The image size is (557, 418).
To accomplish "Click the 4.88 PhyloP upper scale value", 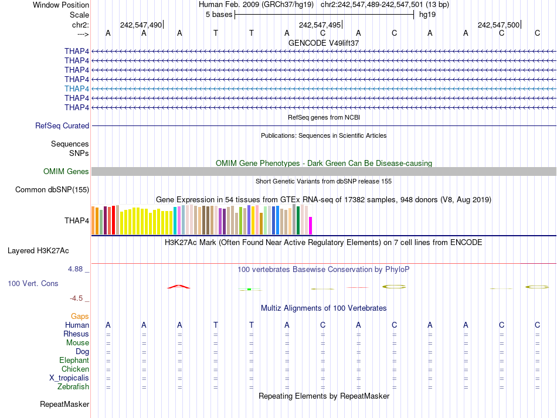I will pyautogui.click(x=75, y=269).
